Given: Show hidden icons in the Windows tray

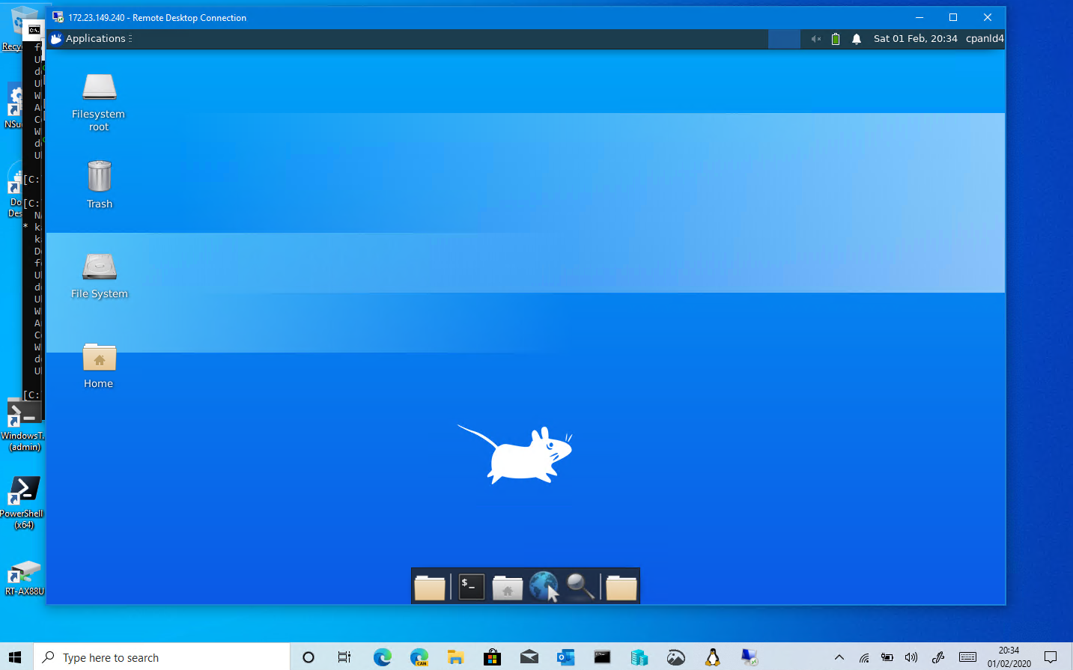Looking at the screenshot, I should [x=839, y=657].
